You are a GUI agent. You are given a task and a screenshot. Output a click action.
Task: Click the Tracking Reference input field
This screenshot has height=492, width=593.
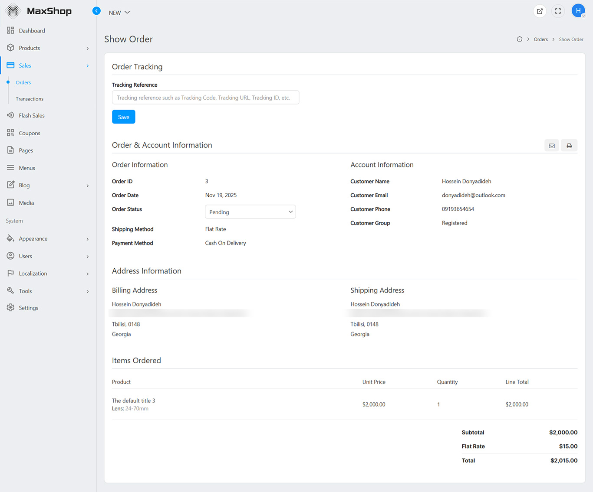click(205, 98)
